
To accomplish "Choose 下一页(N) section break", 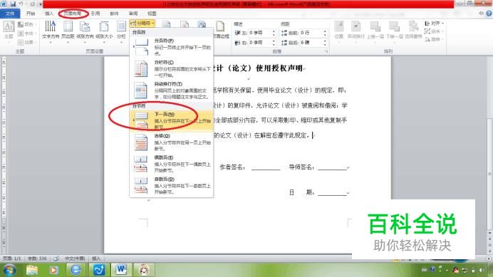I will [x=172, y=121].
